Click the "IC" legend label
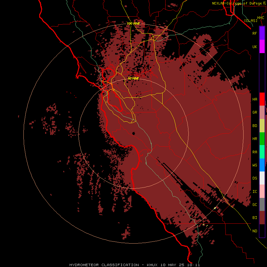267x267 pixels. click(x=255, y=192)
